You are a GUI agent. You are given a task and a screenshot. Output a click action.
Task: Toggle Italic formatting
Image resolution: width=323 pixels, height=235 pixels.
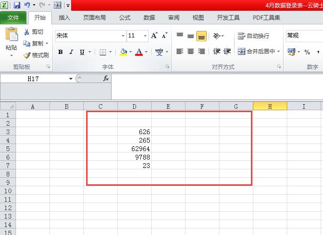coord(71,52)
